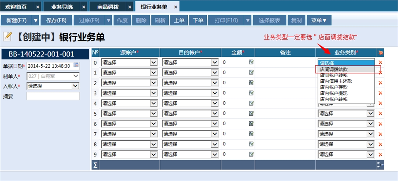
Task: Open calculator icon in row 2 amount
Action: pyautogui.click(x=251, y=82)
